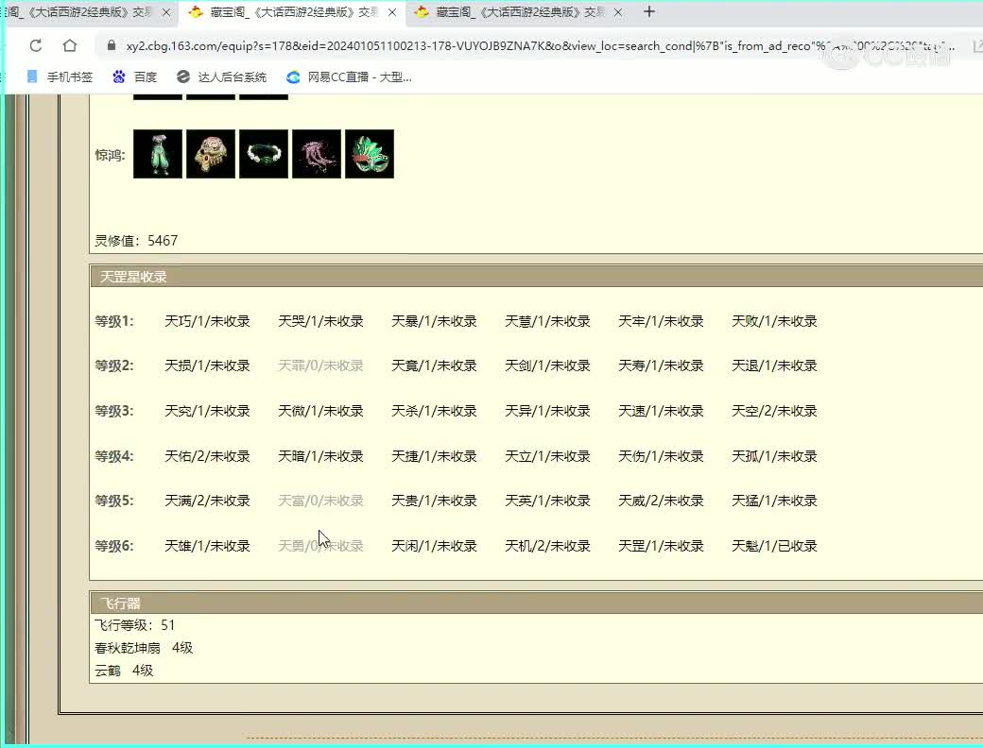Click the 天暗/1/未收录 entry
Screen dimensions: 983x748
point(320,456)
